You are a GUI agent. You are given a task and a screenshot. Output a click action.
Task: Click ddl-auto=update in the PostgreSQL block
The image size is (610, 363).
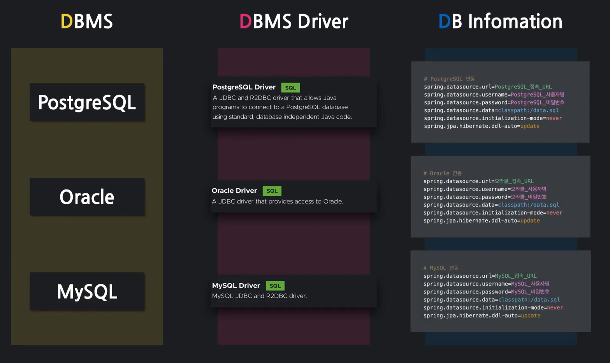click(x=482, y=126)
